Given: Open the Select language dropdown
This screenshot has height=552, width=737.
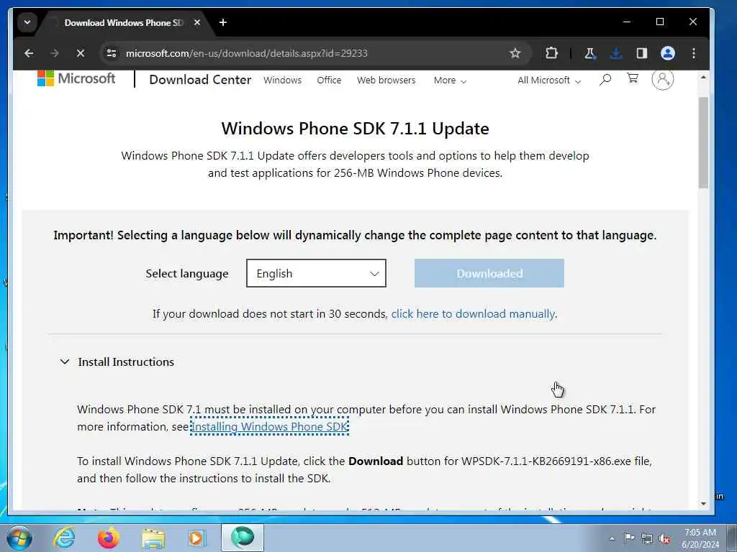Looking at the screenshot, I should point(316,273).
